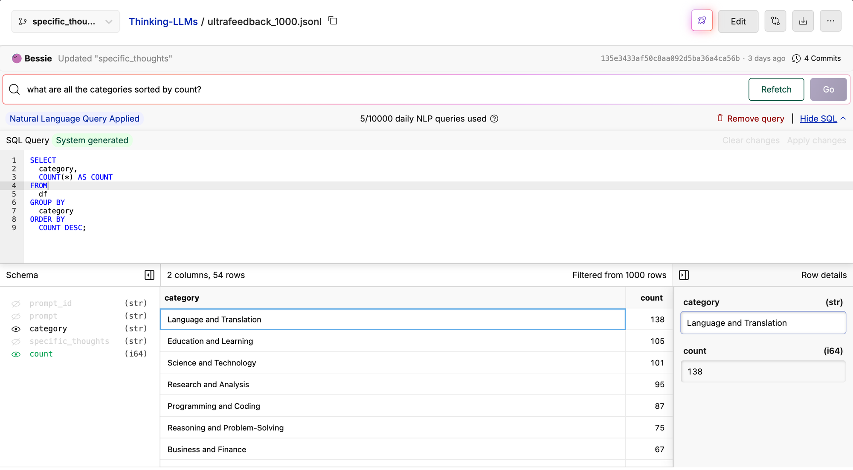
Task: Open the three-dots more options menu
Action: pyautogui.click(x=830, y=21)
